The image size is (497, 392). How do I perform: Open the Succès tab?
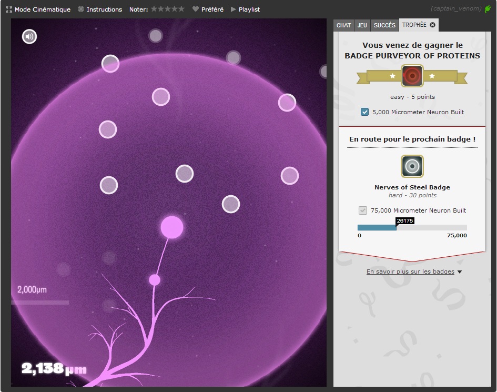click(384, 25)
